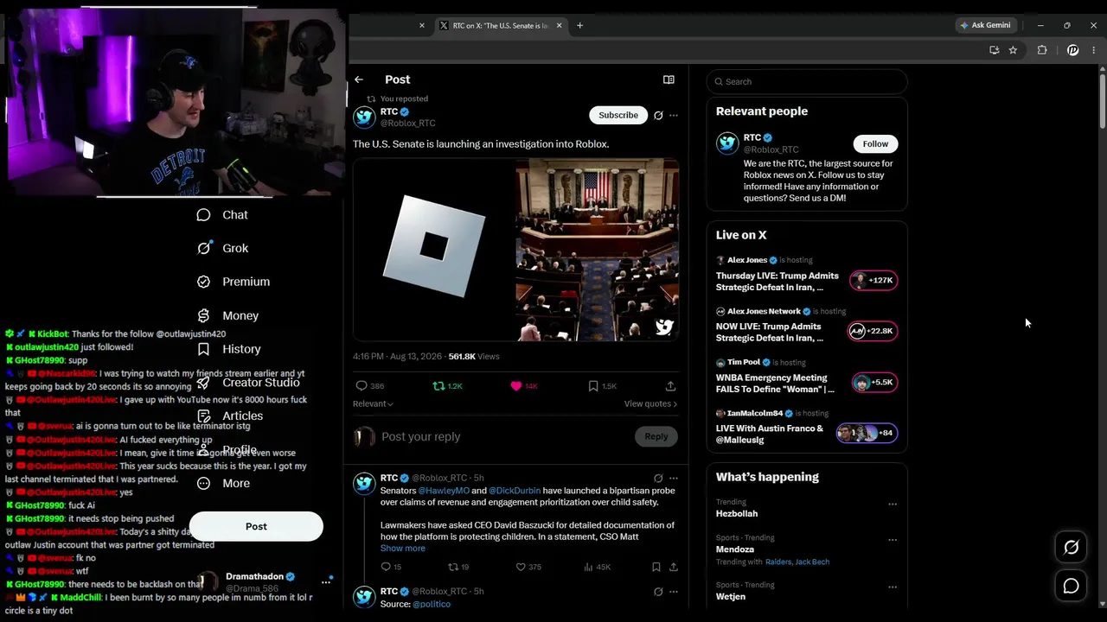Bookmark this page with the star icon
This screenshot has width=1107, height=622.
click(1013, 50)
